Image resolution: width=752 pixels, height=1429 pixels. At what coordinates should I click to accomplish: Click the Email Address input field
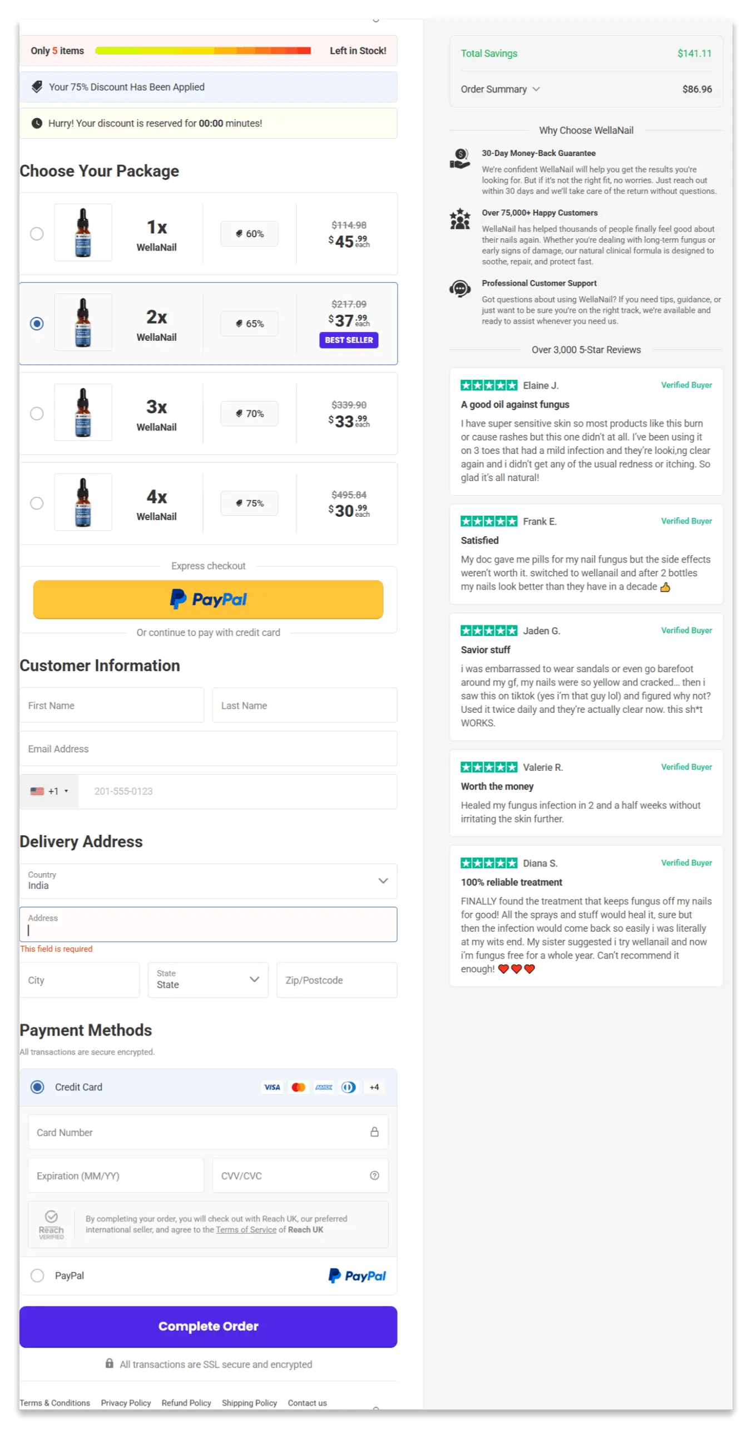click(x=208, y=748)
